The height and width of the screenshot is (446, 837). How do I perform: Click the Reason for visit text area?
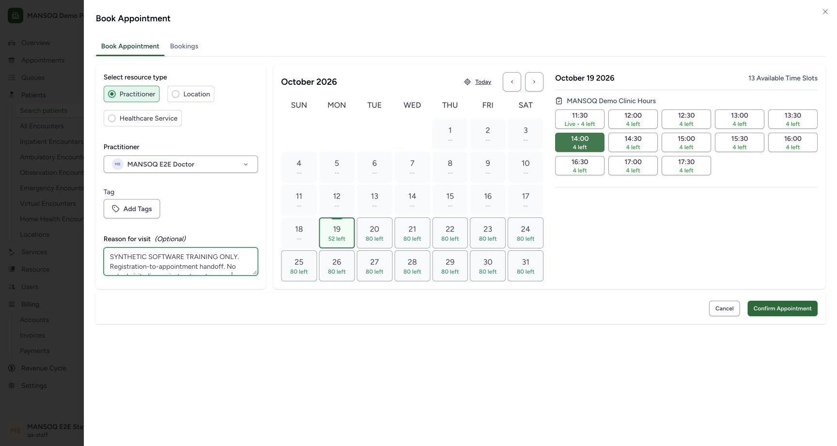tap(181, 261)
